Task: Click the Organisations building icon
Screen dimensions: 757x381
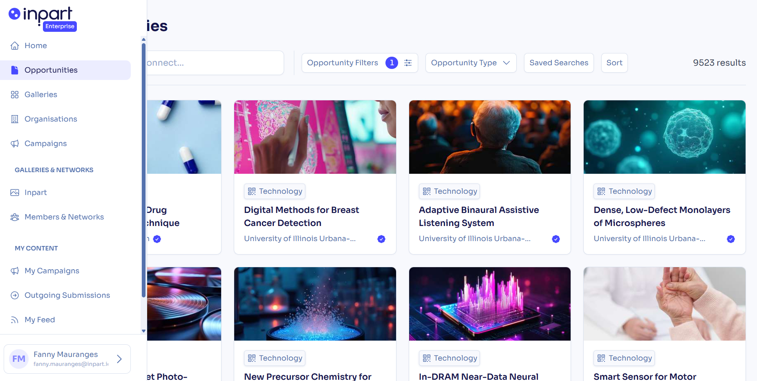Action: pos(15,119)
